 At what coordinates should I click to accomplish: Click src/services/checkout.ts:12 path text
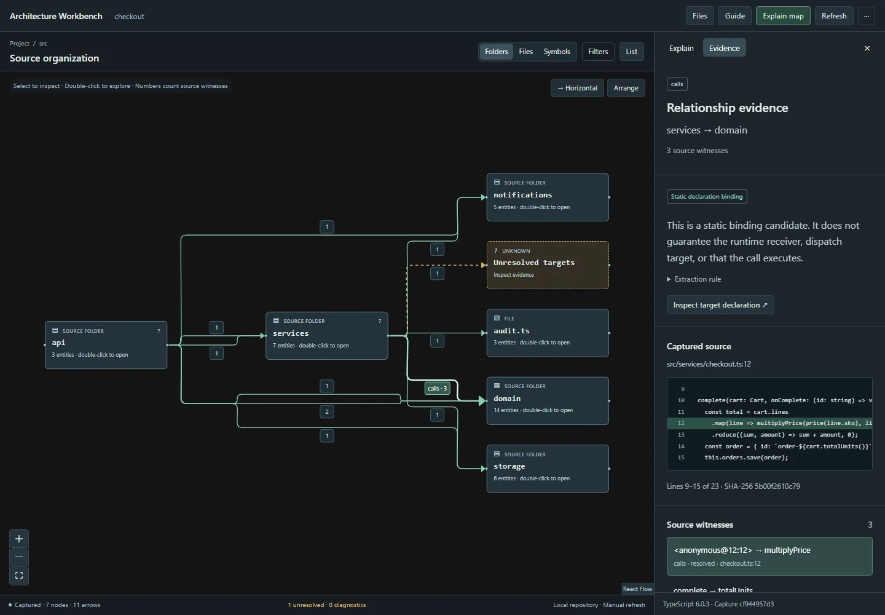709,364
